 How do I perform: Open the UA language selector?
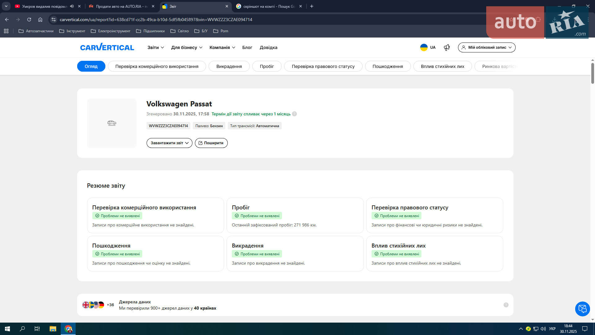click(428, 47)
